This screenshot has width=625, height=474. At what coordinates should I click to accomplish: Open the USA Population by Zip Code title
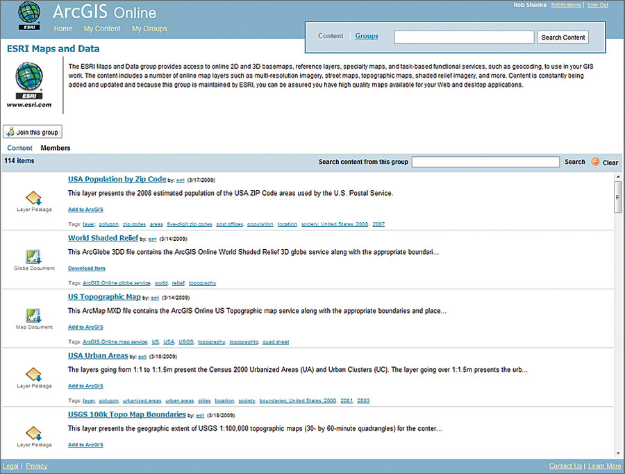[117, 179]
